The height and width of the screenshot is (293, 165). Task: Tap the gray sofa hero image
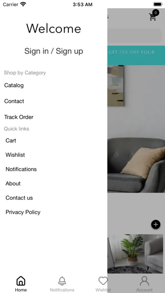pos(136,129)
